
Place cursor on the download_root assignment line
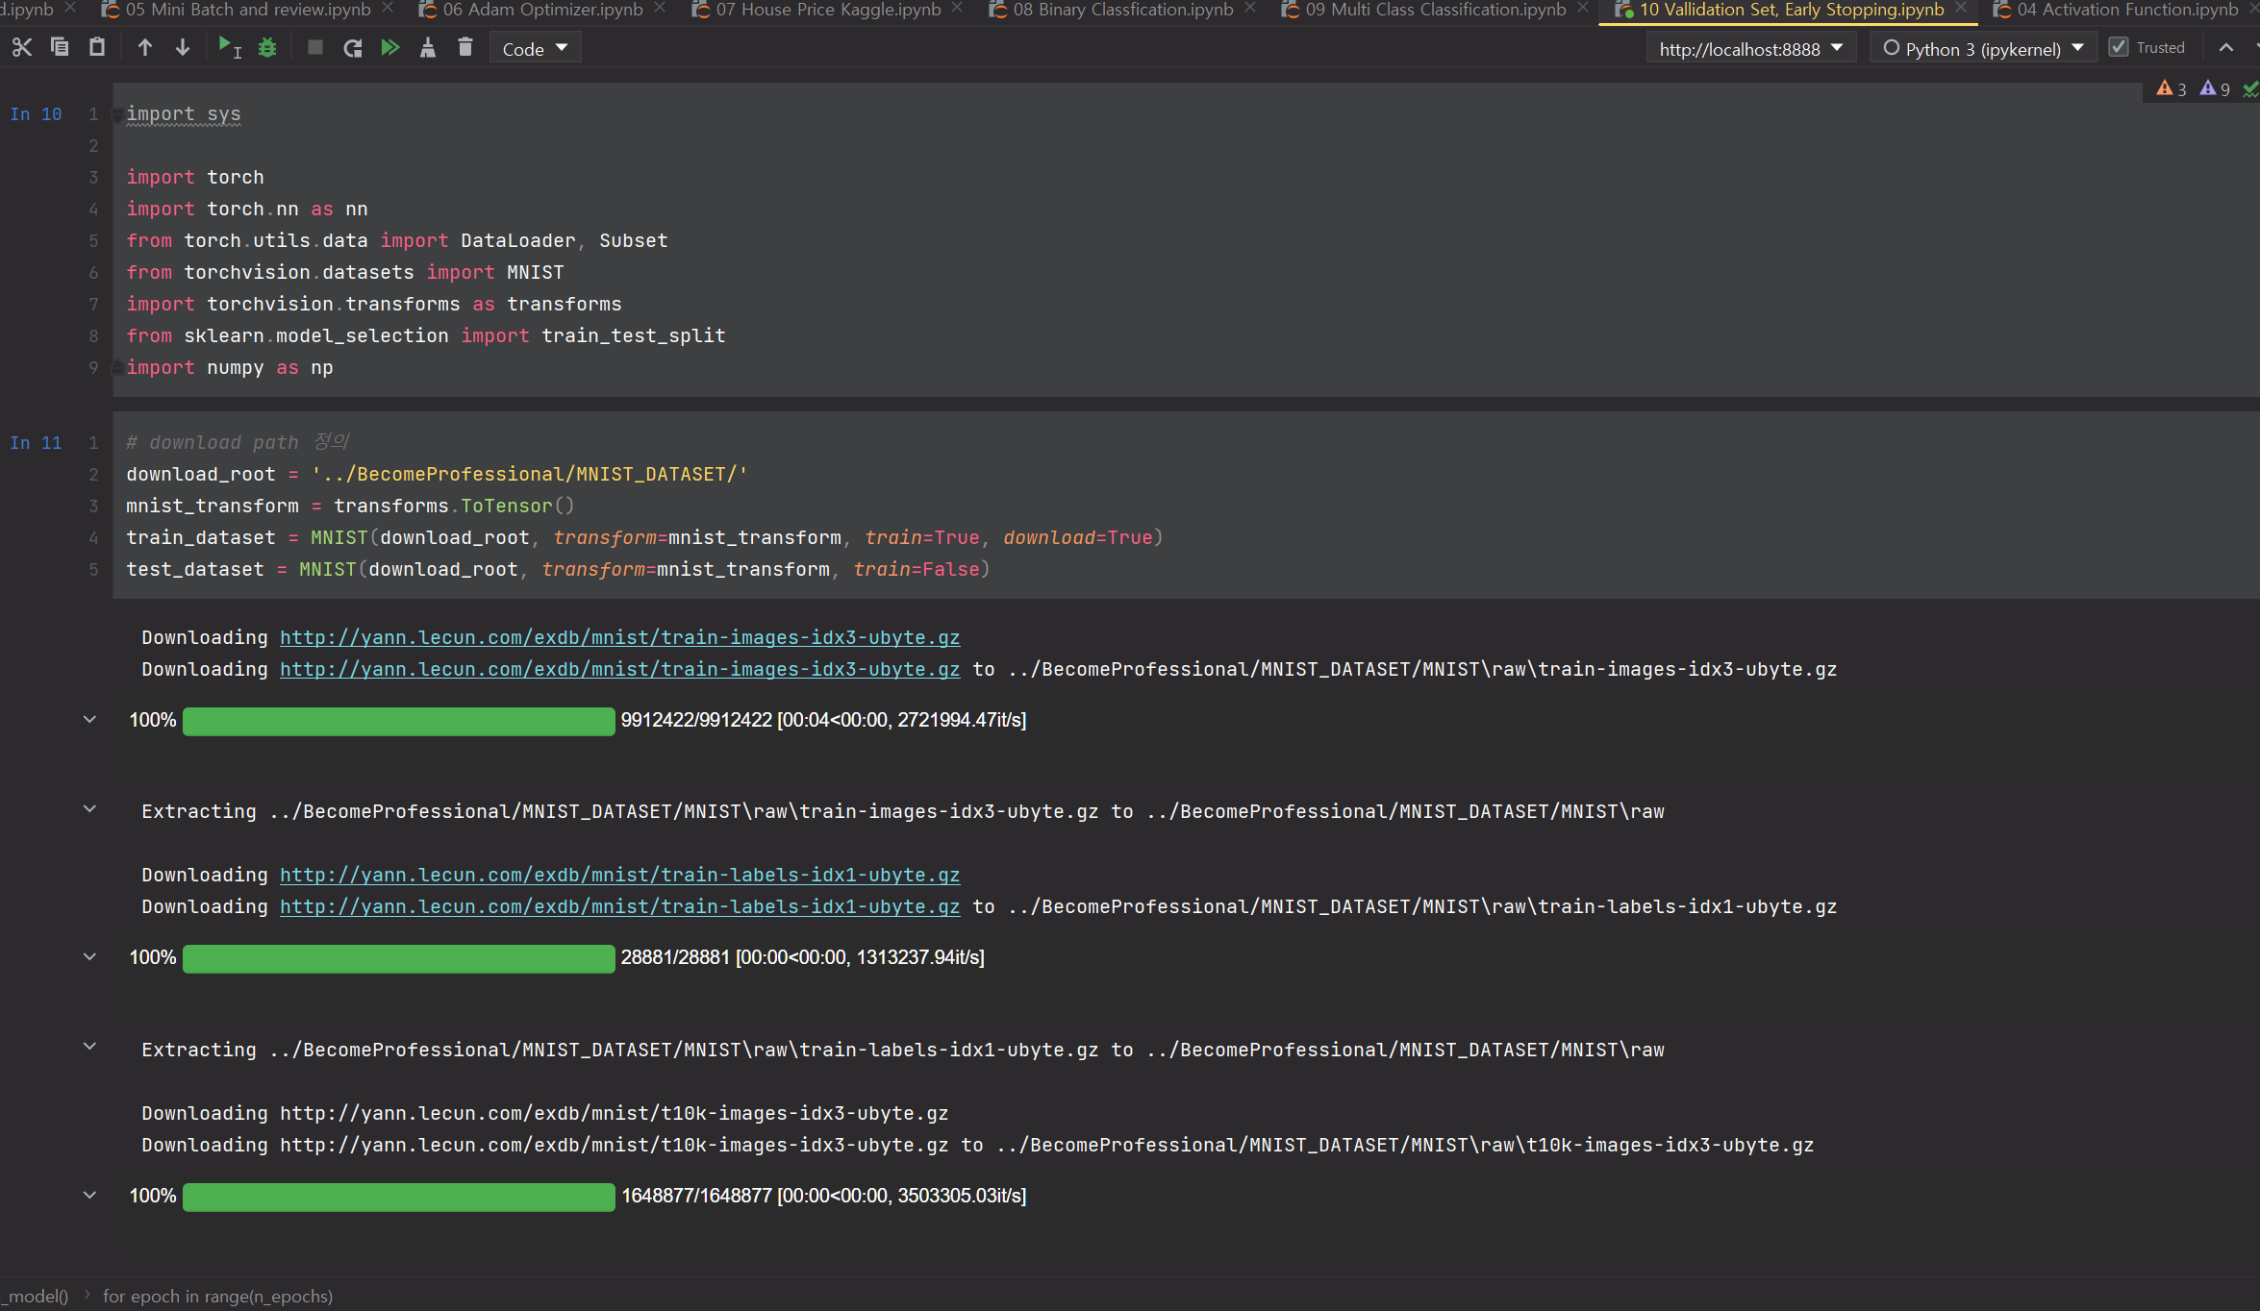click(x=437, y=474)
